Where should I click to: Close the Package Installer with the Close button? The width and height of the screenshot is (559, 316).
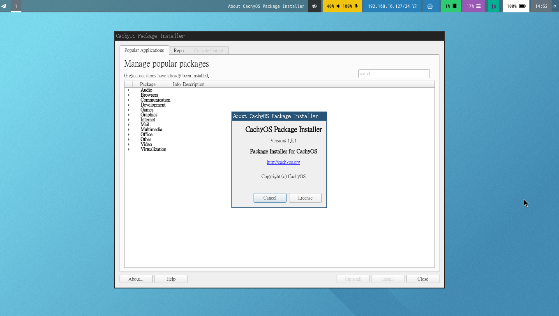coord(423,279)
